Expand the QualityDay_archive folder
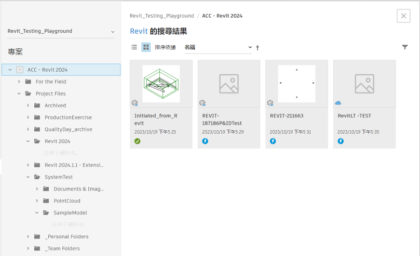This screenshot has width=420, height=256. point(28,129)
